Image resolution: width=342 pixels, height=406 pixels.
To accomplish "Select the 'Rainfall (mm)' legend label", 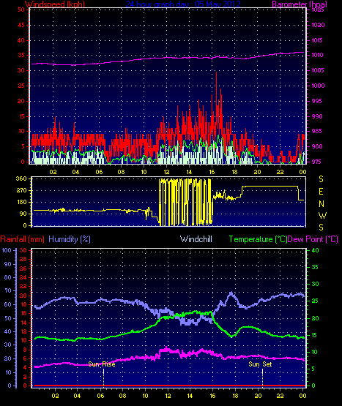I will point(22,239).
